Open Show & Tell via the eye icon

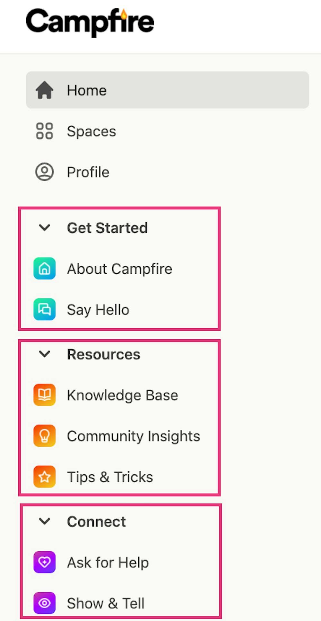coord(45,603)
